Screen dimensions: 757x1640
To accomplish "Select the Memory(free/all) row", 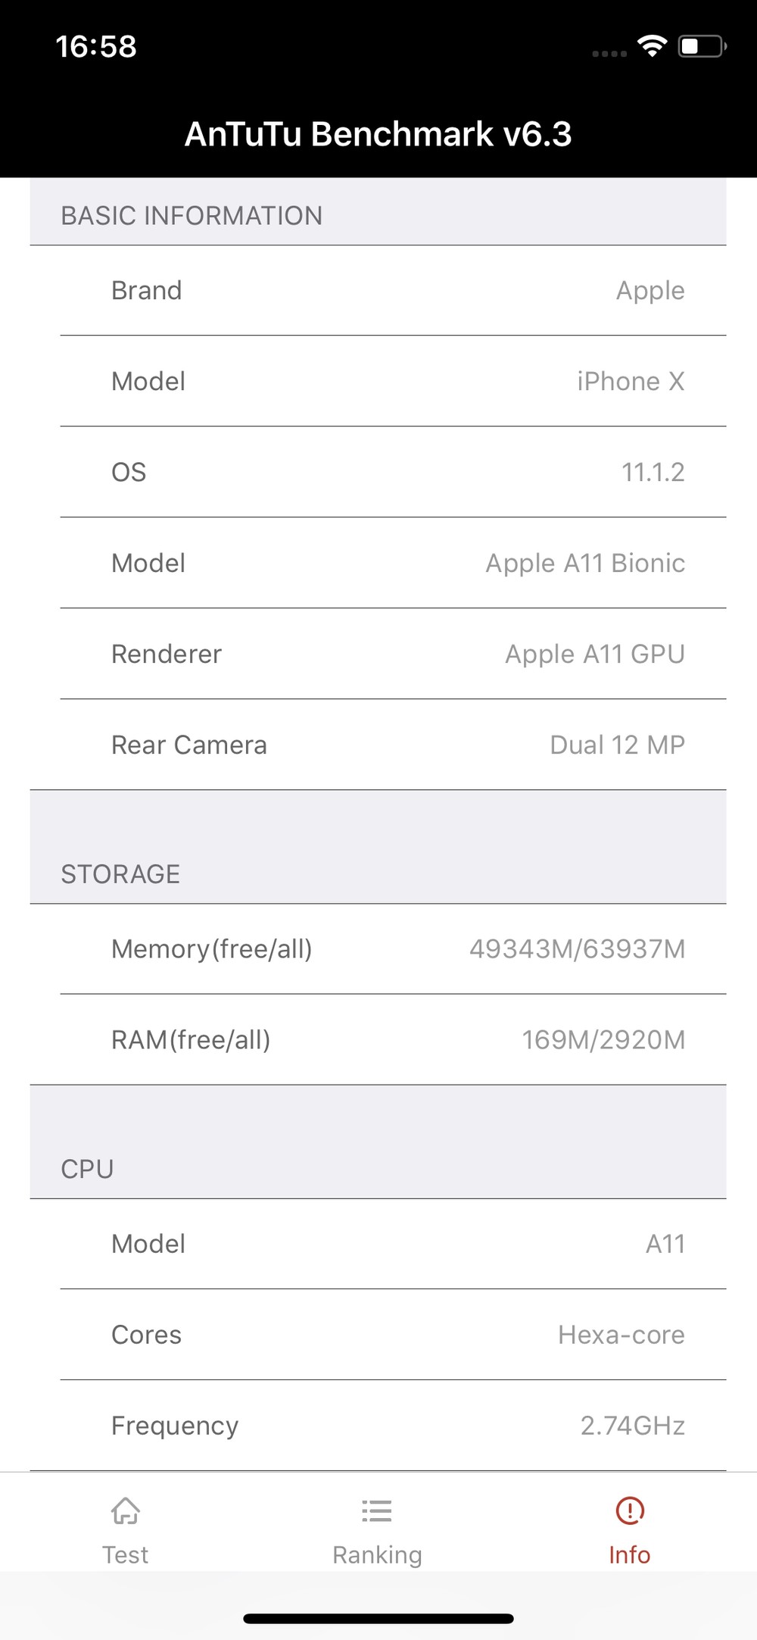I will click(x=394, y=948).
